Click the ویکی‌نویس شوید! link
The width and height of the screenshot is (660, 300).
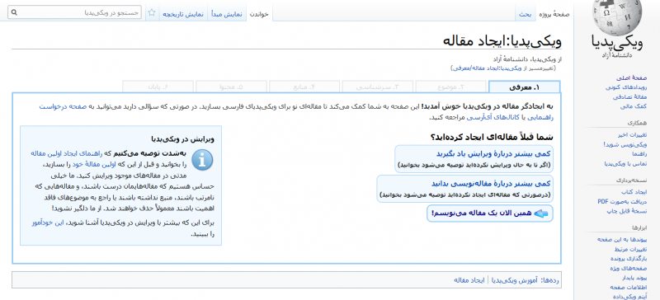625,144
